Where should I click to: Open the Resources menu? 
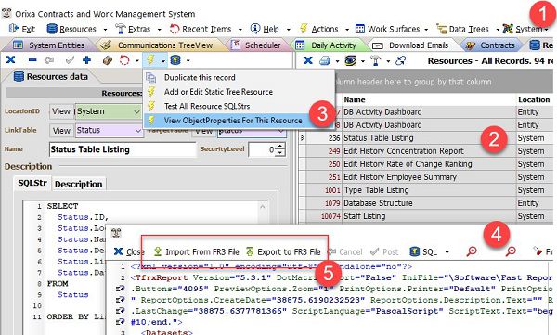pos(77,29)
